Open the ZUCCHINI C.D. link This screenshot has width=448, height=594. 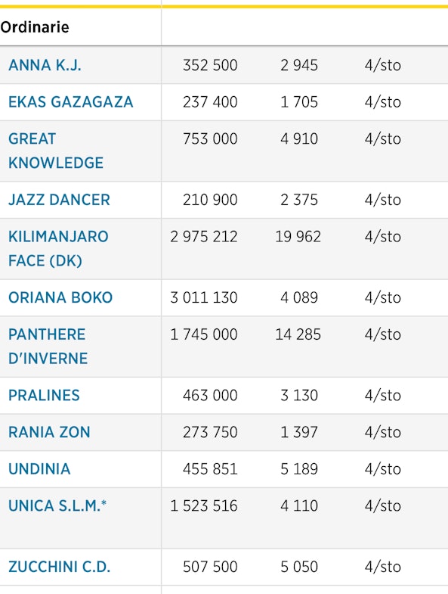60,567
